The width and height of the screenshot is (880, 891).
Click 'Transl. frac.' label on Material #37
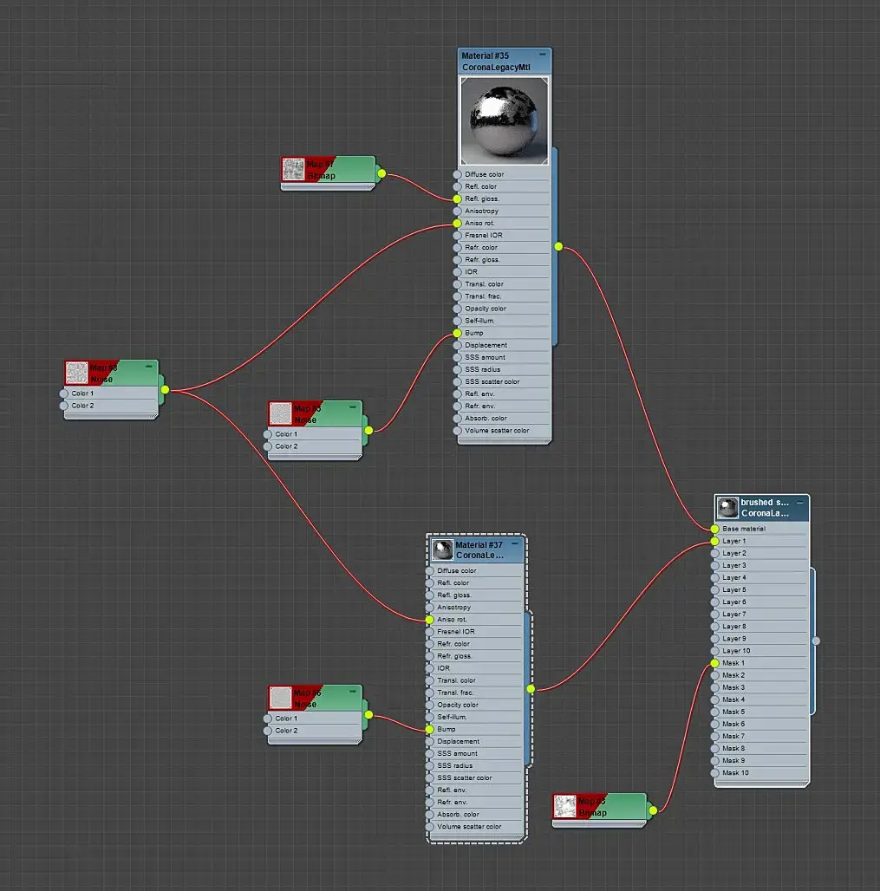(x=455, y=693)
